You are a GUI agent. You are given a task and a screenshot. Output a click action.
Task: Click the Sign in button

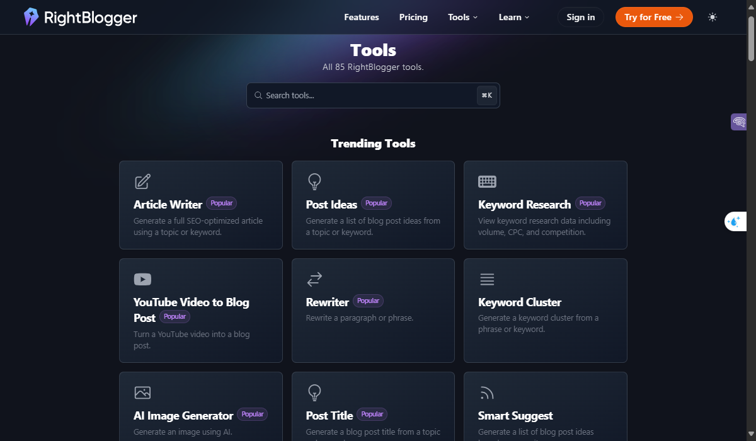click(x=580, y=17)
